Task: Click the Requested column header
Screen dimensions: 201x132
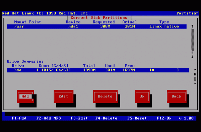Action: pyautogui.click(x=104, y=22)
